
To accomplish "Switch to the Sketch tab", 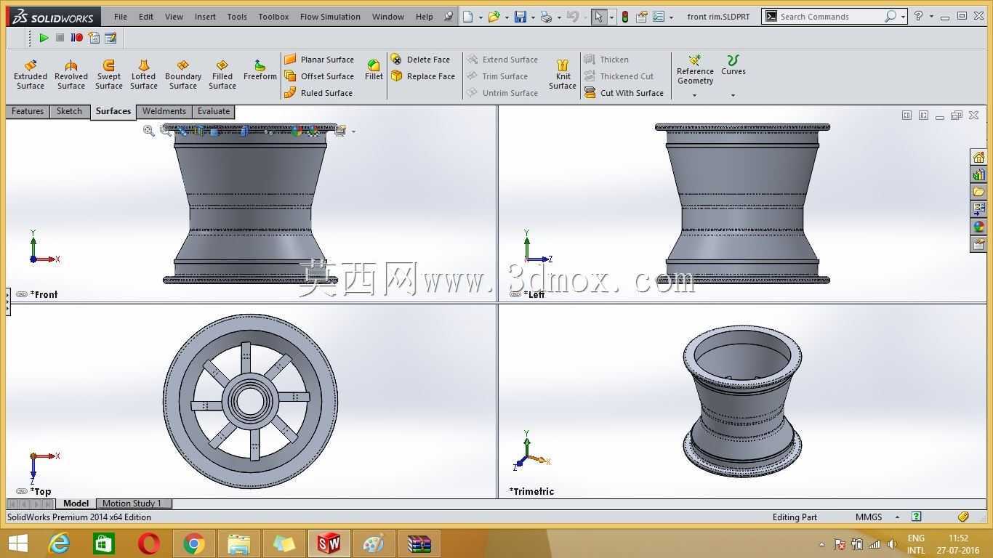I will [x=70, y=111].
